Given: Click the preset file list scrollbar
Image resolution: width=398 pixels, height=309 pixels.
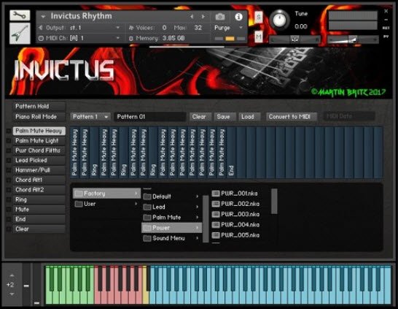Looking at the screenshot, I should coord(274,201).
